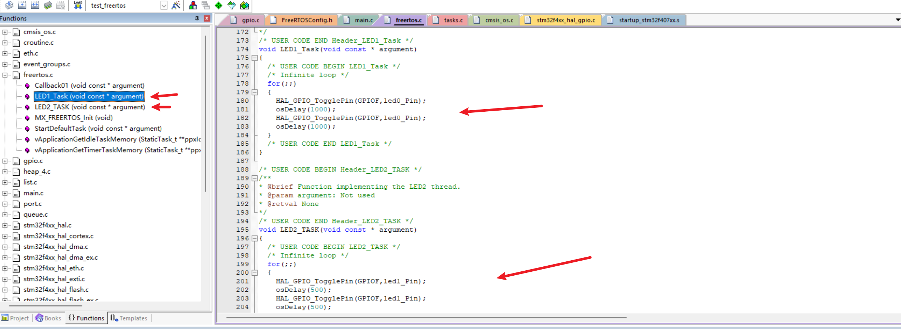The image size is (901, 329).
Task: Click the code editor horizontal scrollbar
Action: [426, 318]
